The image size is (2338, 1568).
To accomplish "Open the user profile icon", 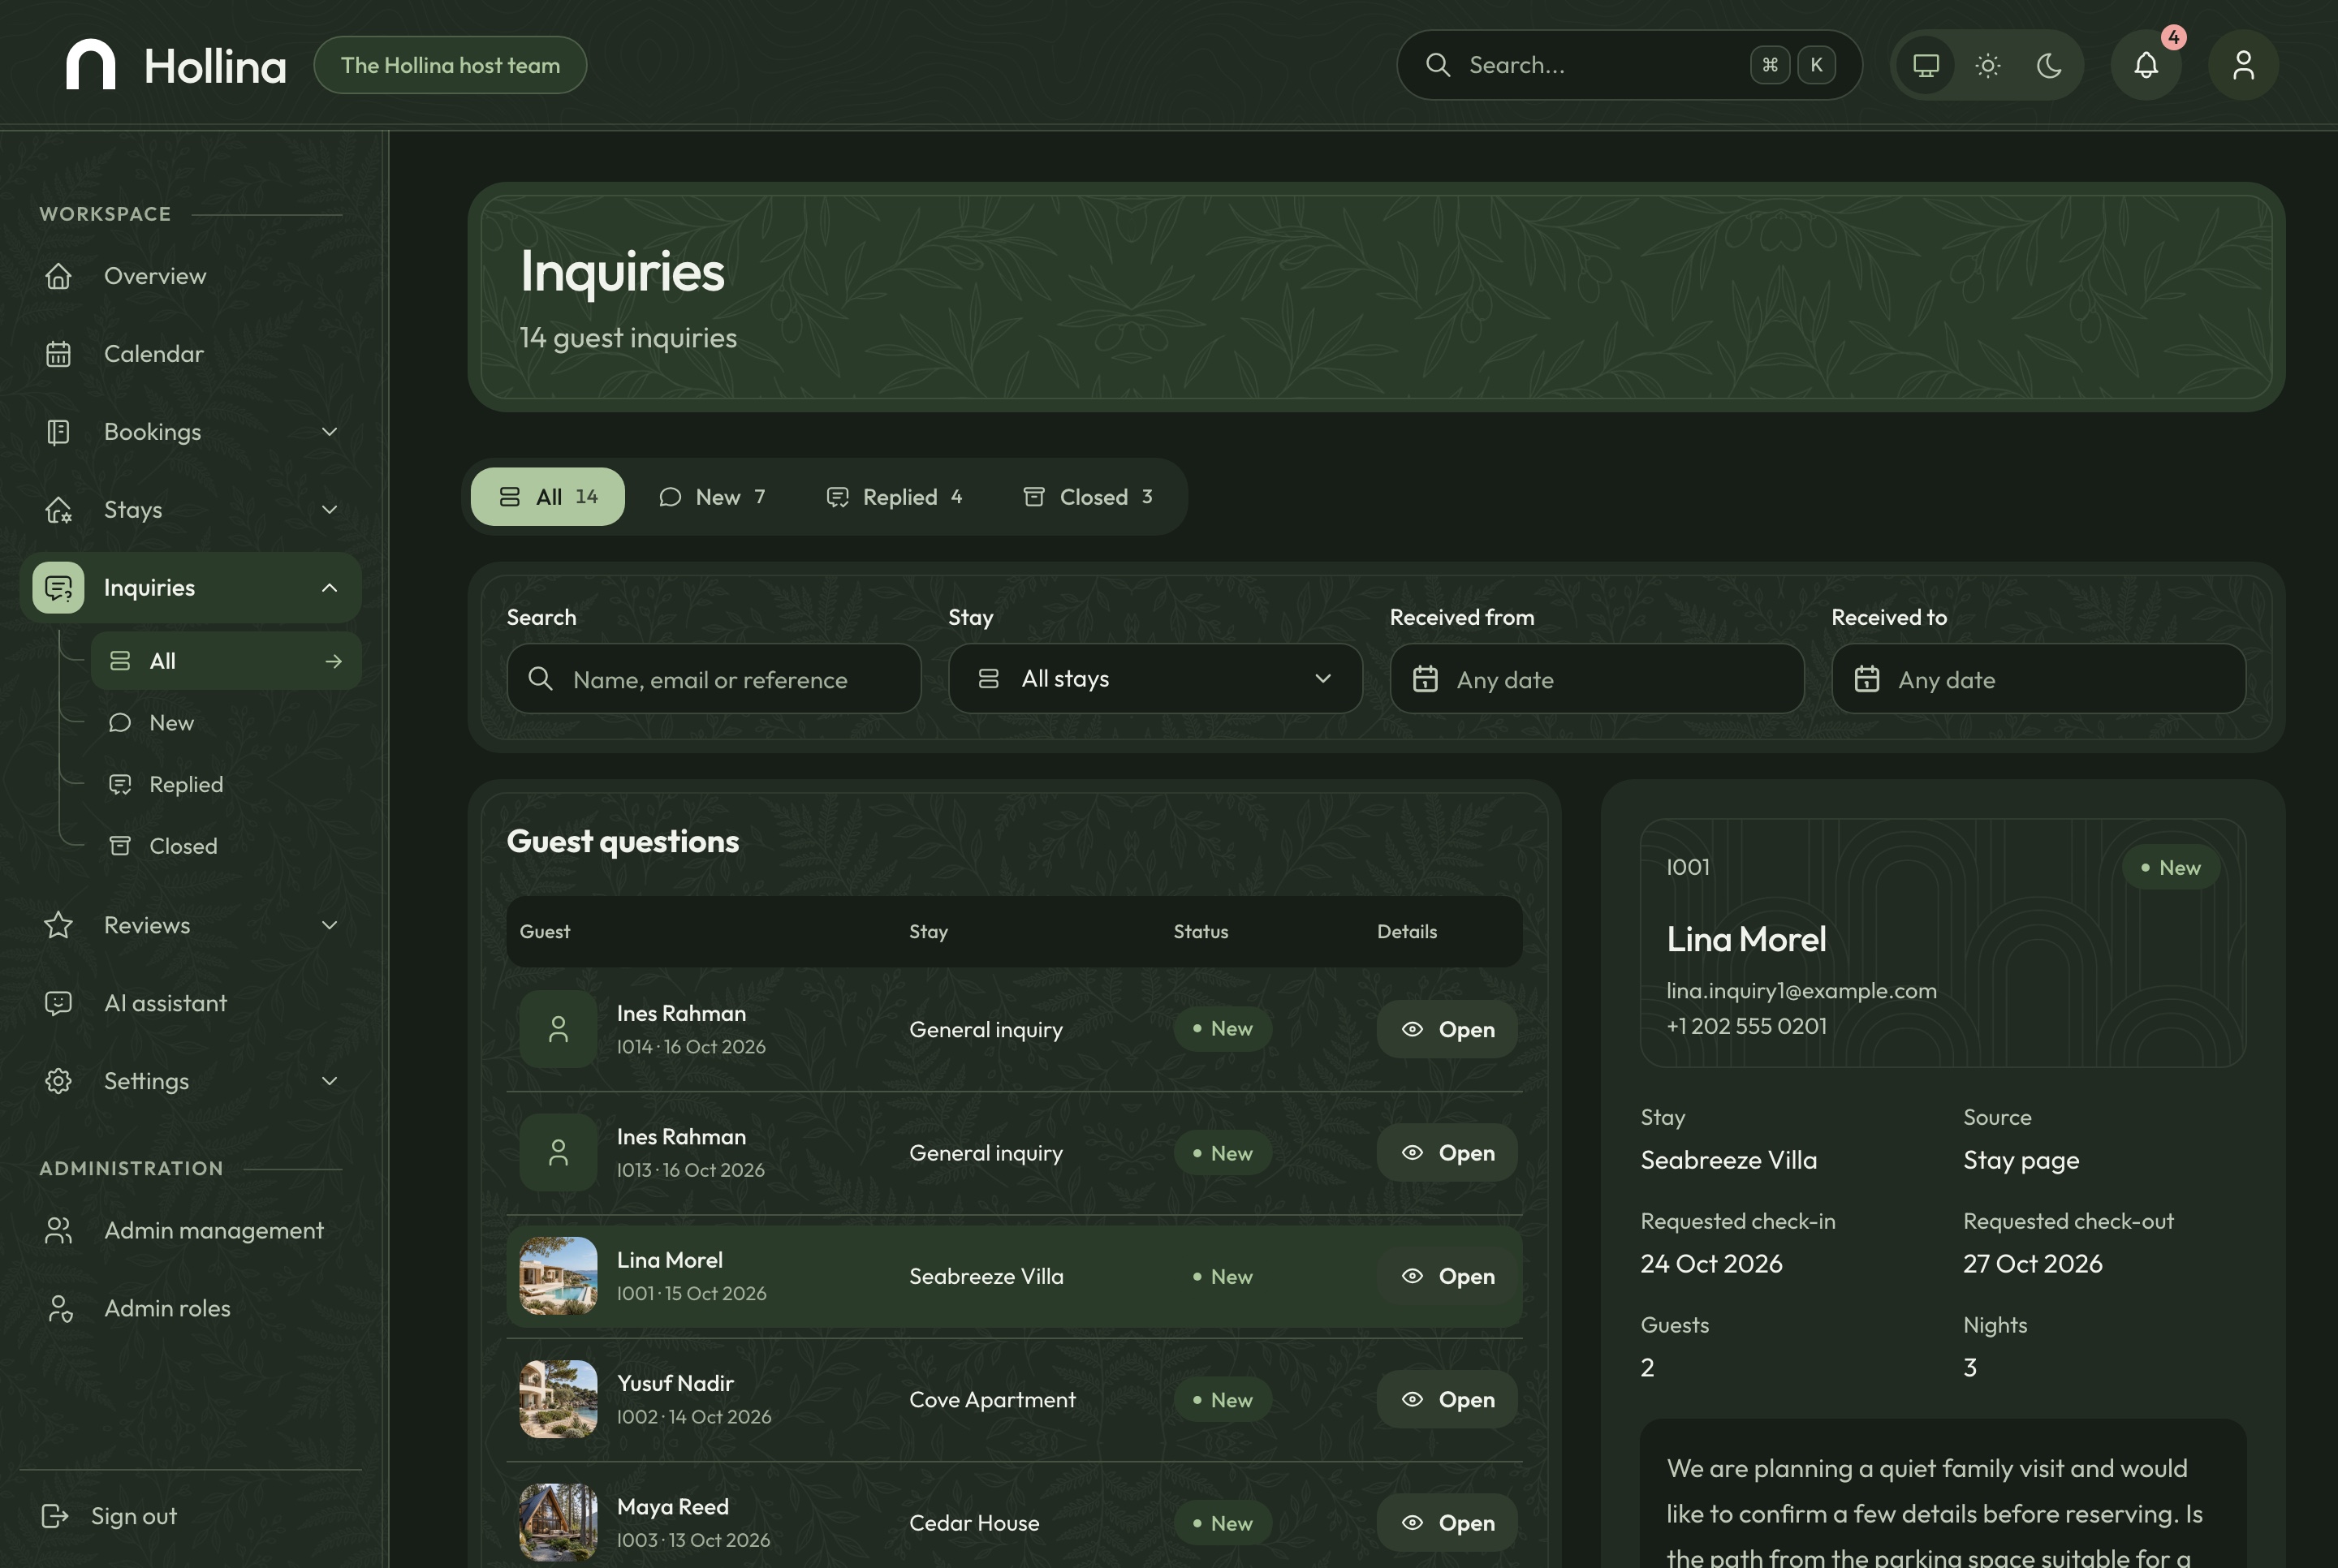I will 2243,65.
